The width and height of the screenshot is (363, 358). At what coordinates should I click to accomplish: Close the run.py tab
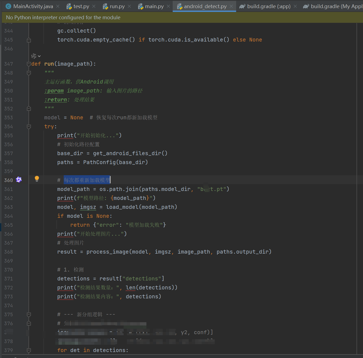tap(129, 6)
